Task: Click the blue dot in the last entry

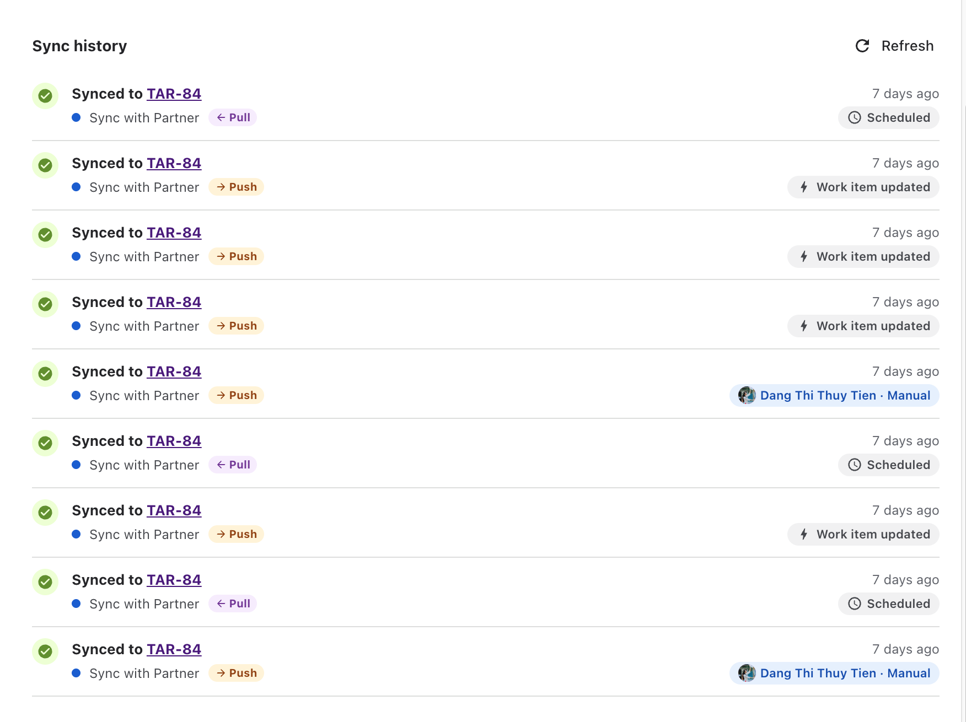Action: tap(76, 673)
